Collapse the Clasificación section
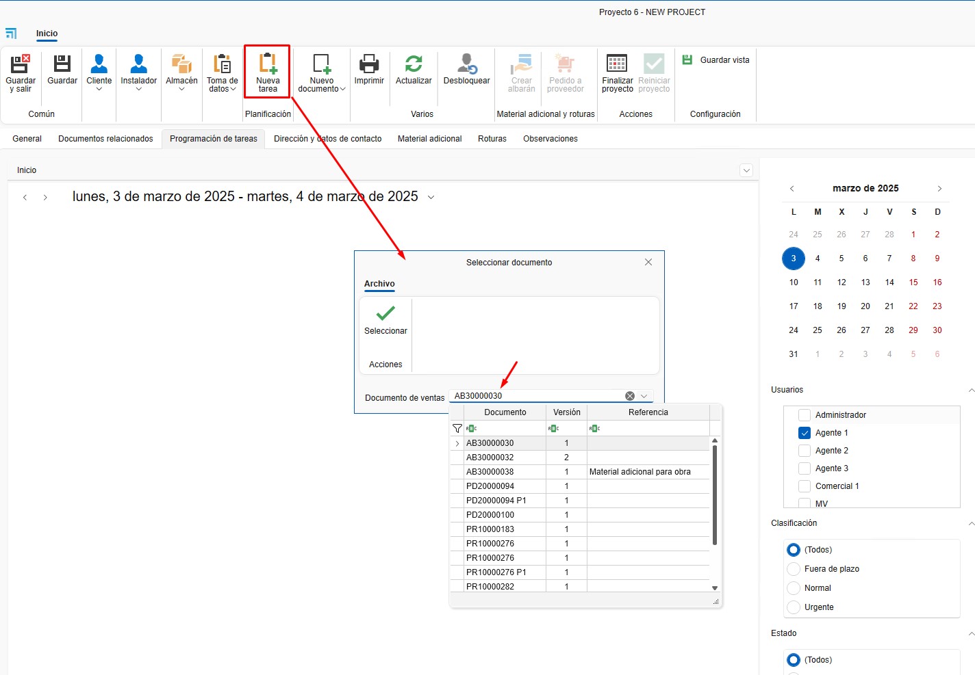This screenshot has width=975, height=675. coord(971,523)
